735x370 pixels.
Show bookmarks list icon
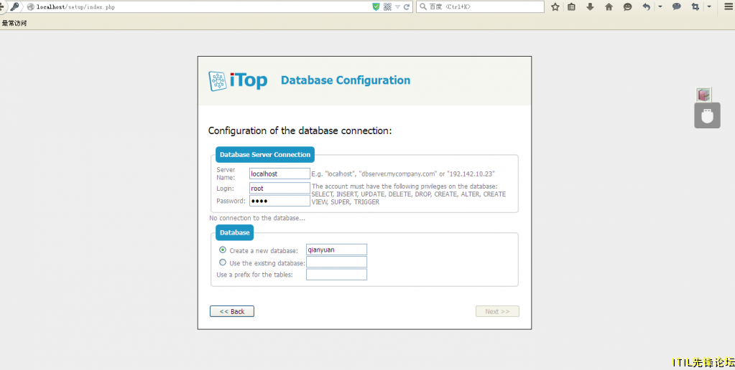(x=571, y=6)
